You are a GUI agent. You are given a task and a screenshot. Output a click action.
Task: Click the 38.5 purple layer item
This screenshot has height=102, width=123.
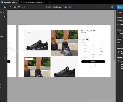tap(2, 37)
